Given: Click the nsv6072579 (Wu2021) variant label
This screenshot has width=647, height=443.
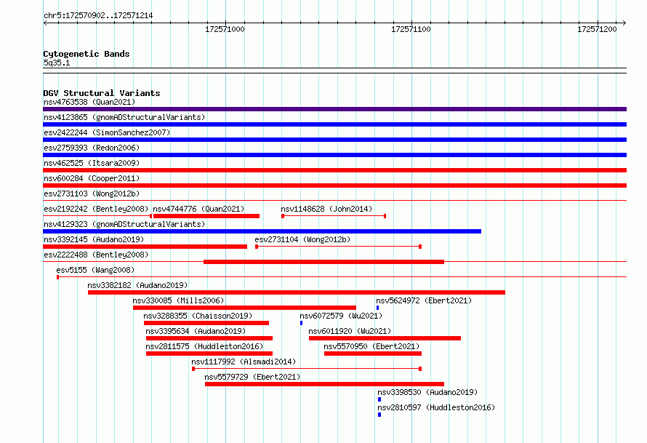Looking at the screenshot, I should [x=341, y=316].
